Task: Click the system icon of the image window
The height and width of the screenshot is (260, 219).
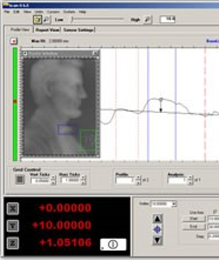Action: click(x=25, y=53)
